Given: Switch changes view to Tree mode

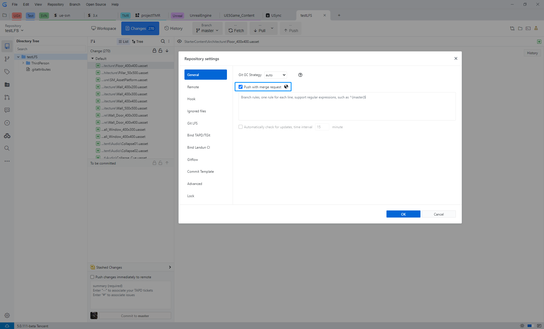Looking at the screenshot, I should (x=138, y=41).
